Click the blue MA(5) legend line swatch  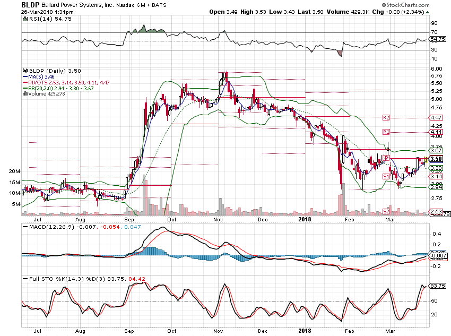tap(25, 77)
